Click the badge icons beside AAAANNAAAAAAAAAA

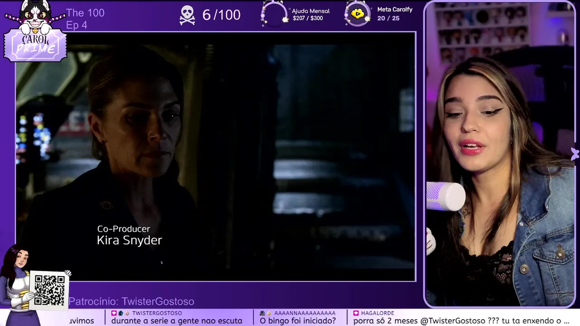(x=266, y=313)
